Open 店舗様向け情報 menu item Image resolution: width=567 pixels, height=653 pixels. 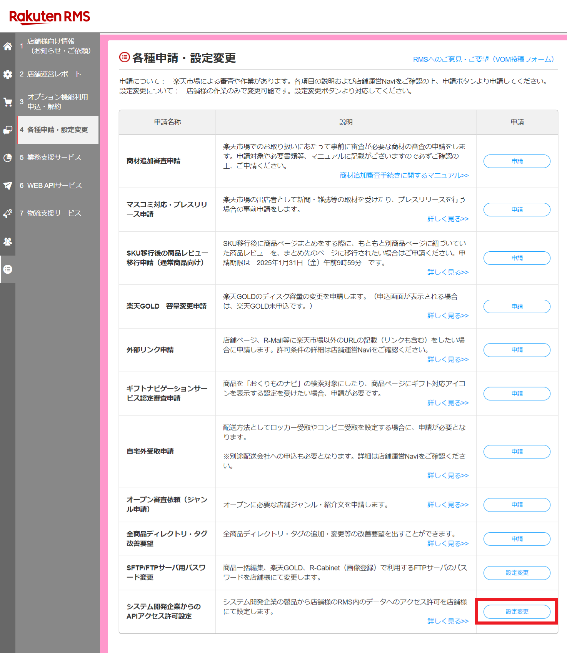pyautogui.click(x=58, y=46)
